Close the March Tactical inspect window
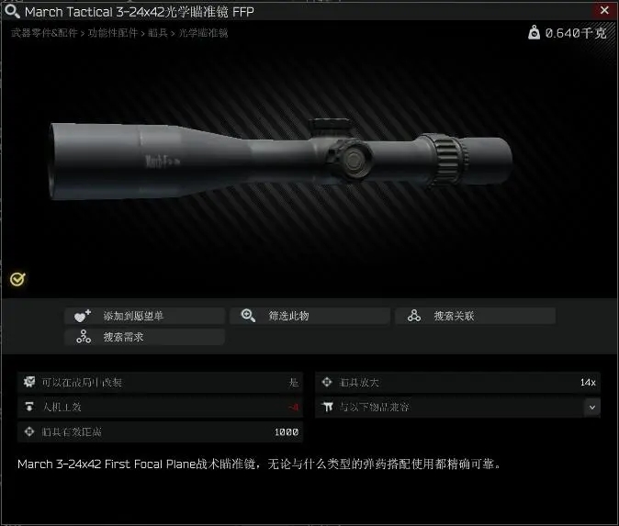The height and width of the screenshot is (526, 619). tap(604, 10)
